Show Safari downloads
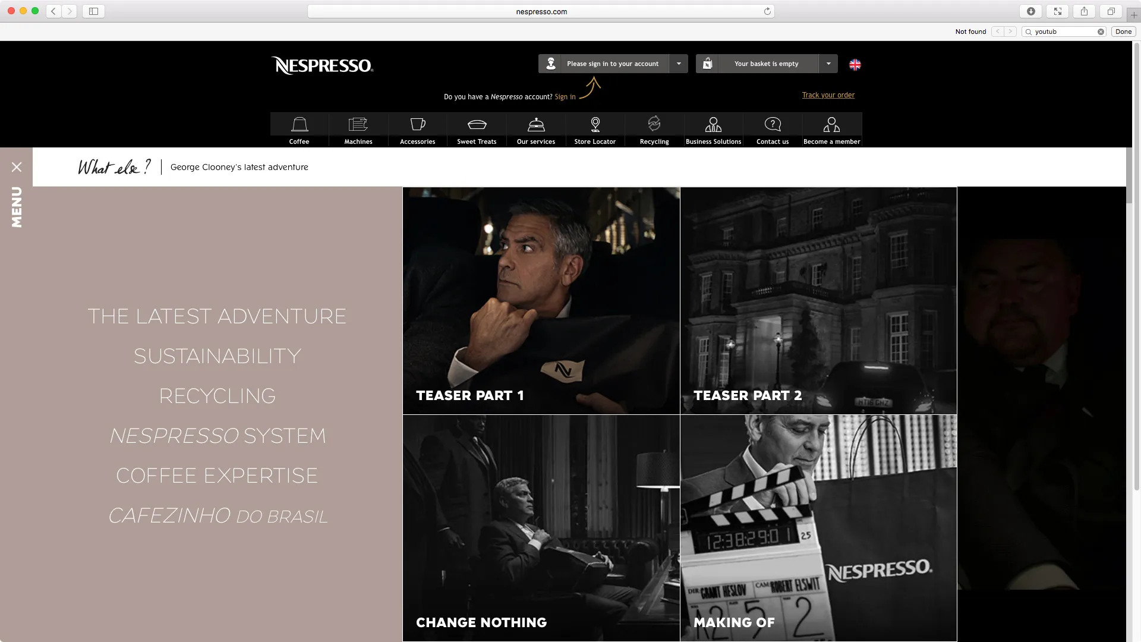This screenshot has width=1141, height=642. pyautogui.click(x=1031, y=11)
